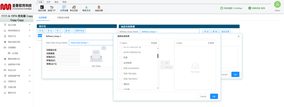
Task: Click the list scroll-down arrow
Action: point(158,88)
